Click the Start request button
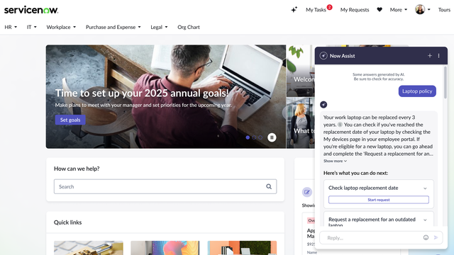454x255 pixels. tap(379, 200)
